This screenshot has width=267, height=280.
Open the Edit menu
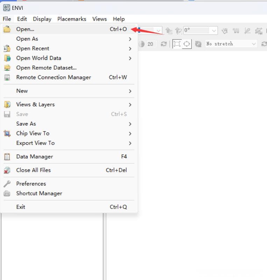click(x=22, y=19)
